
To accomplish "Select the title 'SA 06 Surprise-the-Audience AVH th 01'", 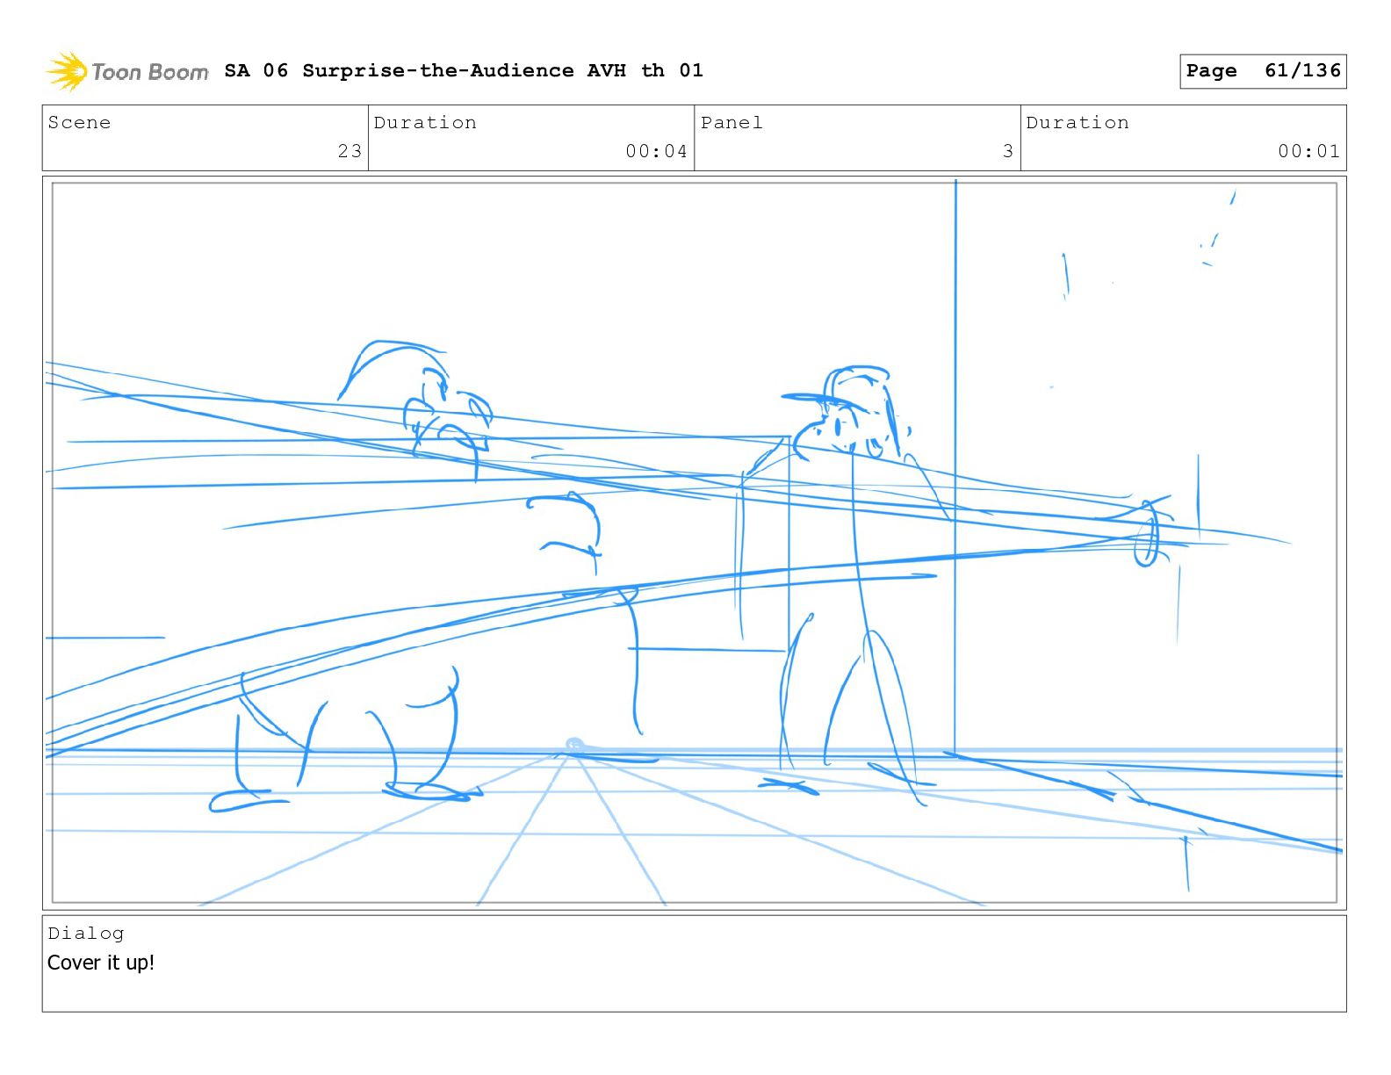I will point(464,70).
